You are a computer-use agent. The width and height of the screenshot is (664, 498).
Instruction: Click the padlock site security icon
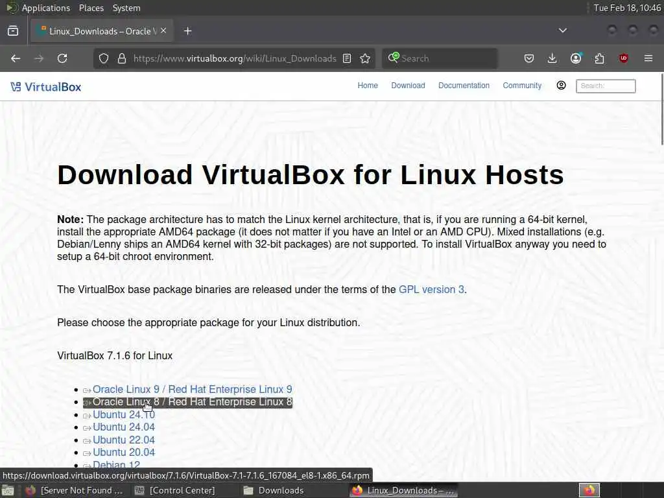[122, 58]
